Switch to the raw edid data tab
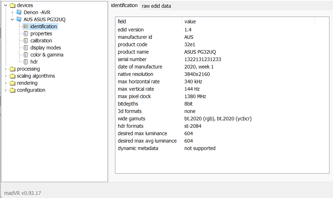 tap(156, 6)
